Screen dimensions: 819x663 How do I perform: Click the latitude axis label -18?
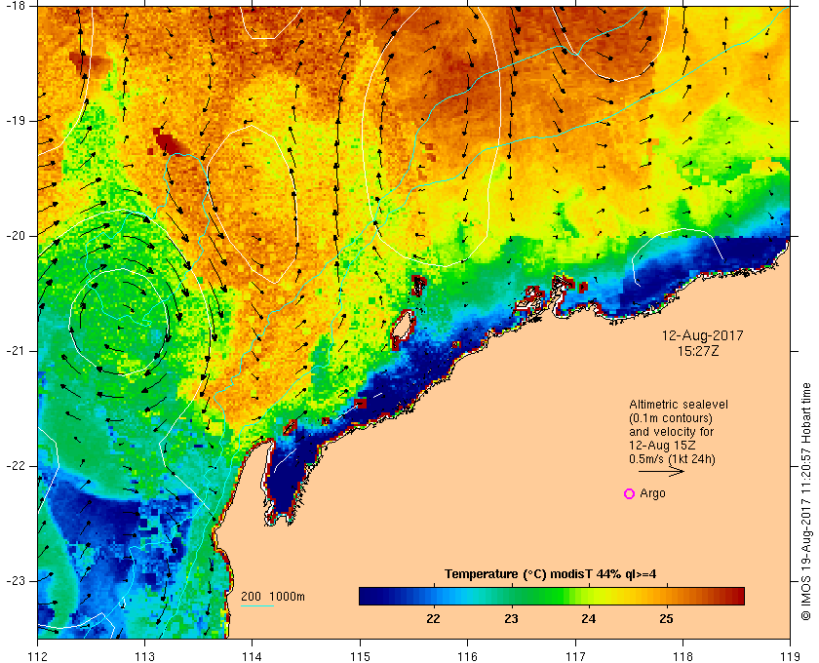(x=14, y=6)
